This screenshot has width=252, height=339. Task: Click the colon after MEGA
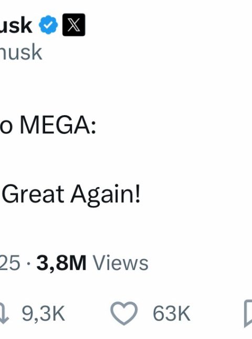pyautogui.click(x=93, y=128)
